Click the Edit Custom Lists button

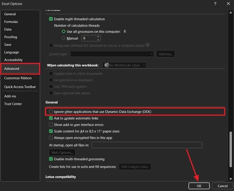(135, 167)
